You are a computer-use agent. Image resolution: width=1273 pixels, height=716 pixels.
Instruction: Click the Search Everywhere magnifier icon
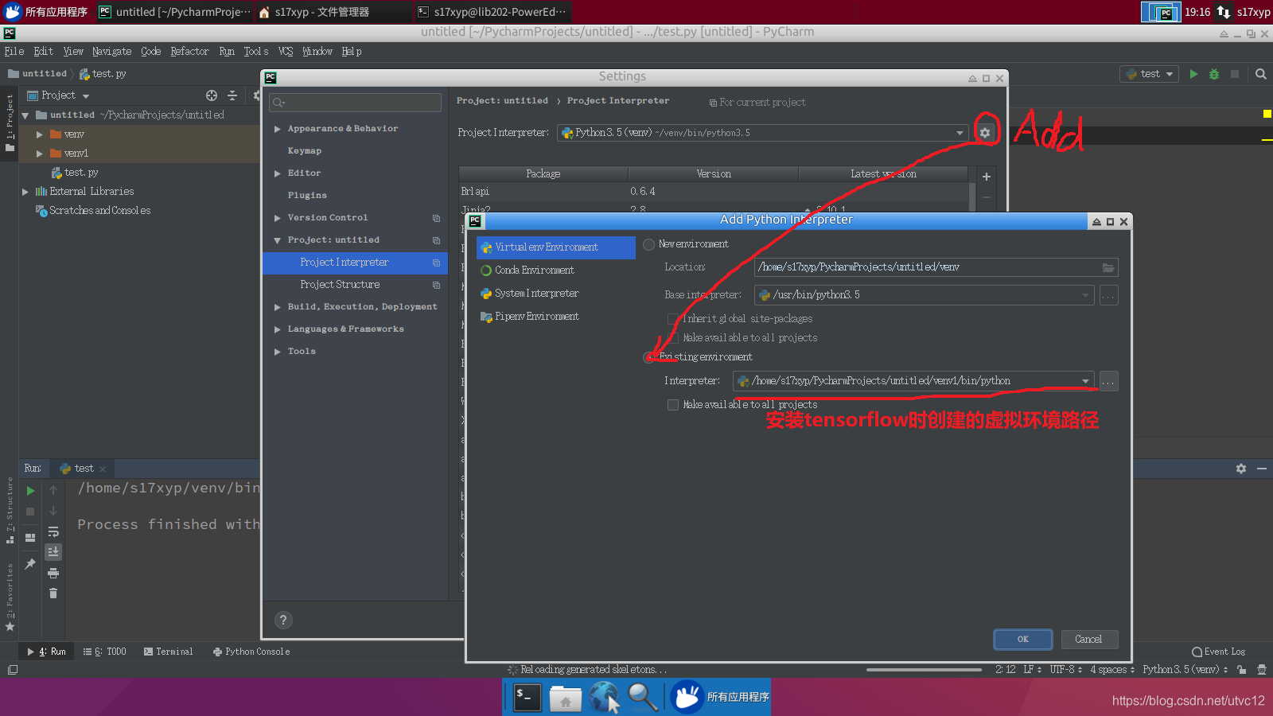[x=1261, y=74]
